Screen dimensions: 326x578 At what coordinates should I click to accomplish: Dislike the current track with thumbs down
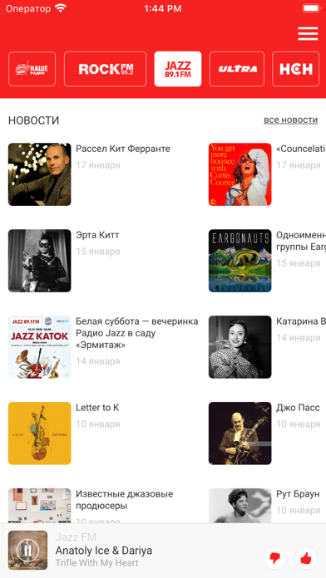[274, 558]
